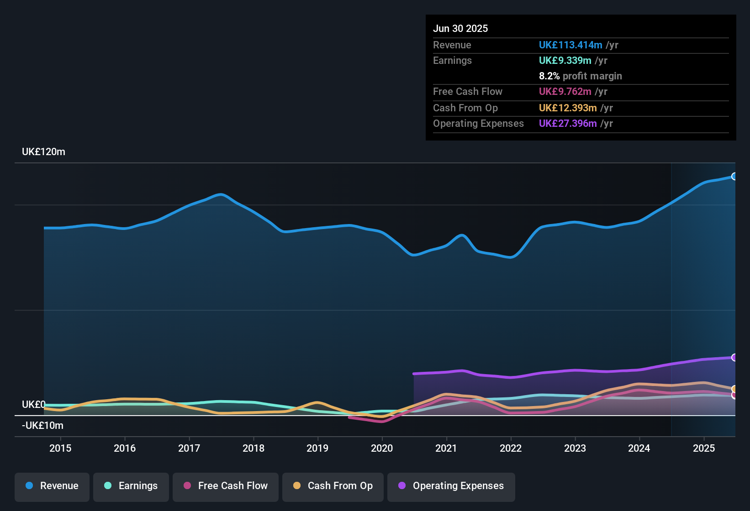
Task: Click the Operating Expenses value in tooltip
Action: coord(568,123)
